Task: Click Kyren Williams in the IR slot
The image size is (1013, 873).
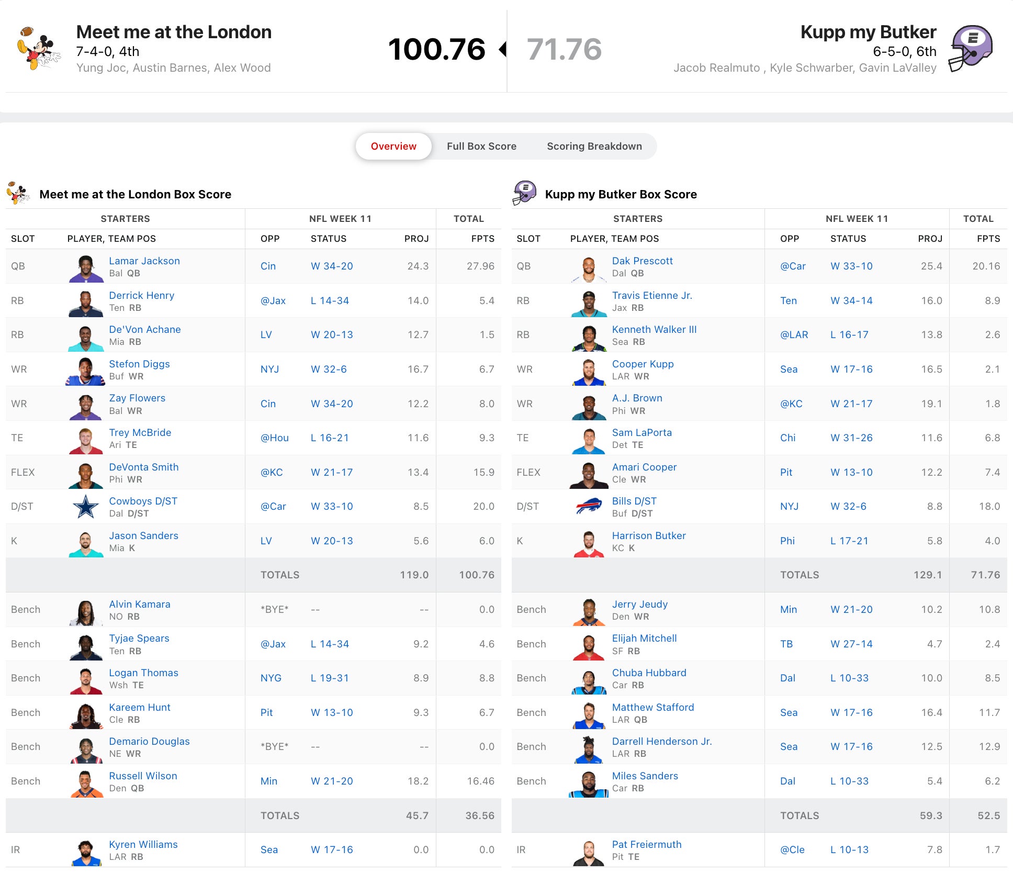Action: 143,844
